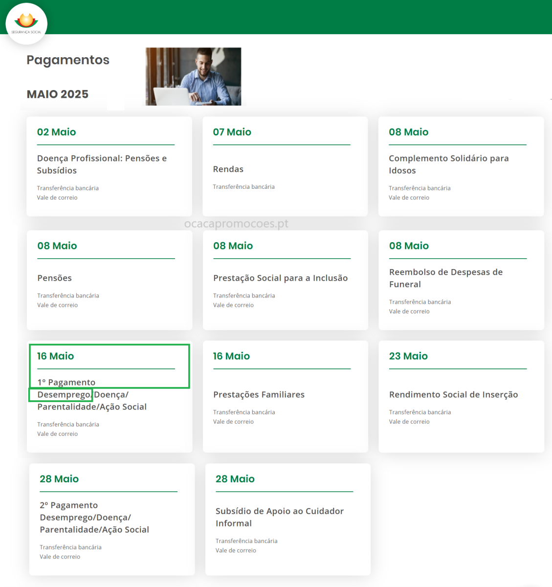Select Transferência bancária under Pensões
552x587 pixels.
(68, 296)
